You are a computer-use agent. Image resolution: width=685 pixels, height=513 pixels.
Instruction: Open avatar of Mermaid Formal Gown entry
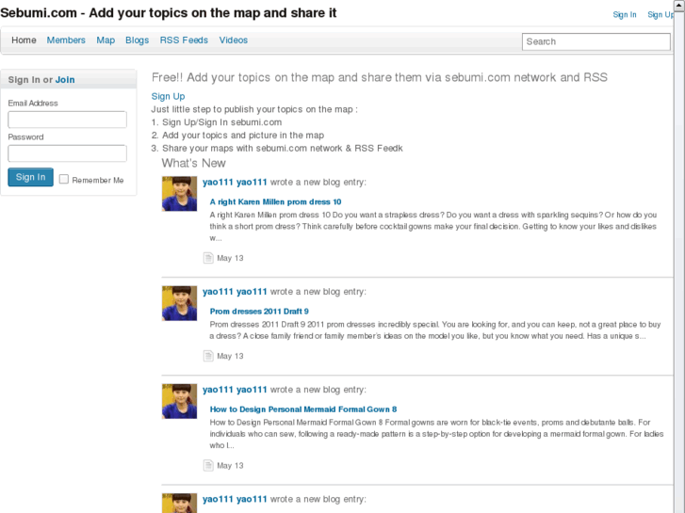pos(180,401)
